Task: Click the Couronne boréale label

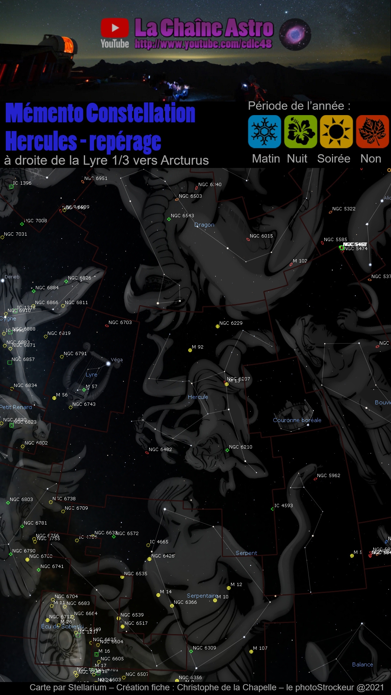Action: 297,420
